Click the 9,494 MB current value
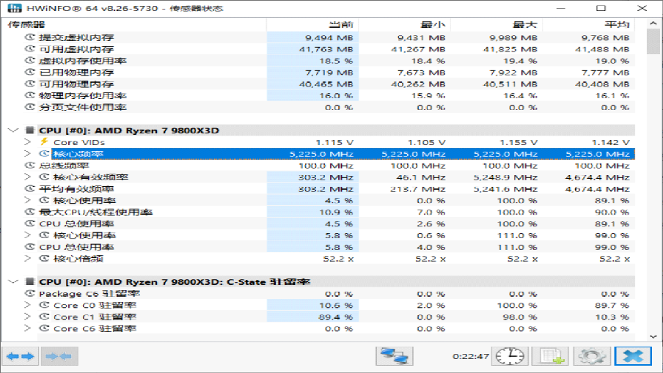Viewport: 663px width, 373px height. pos(329,37)
